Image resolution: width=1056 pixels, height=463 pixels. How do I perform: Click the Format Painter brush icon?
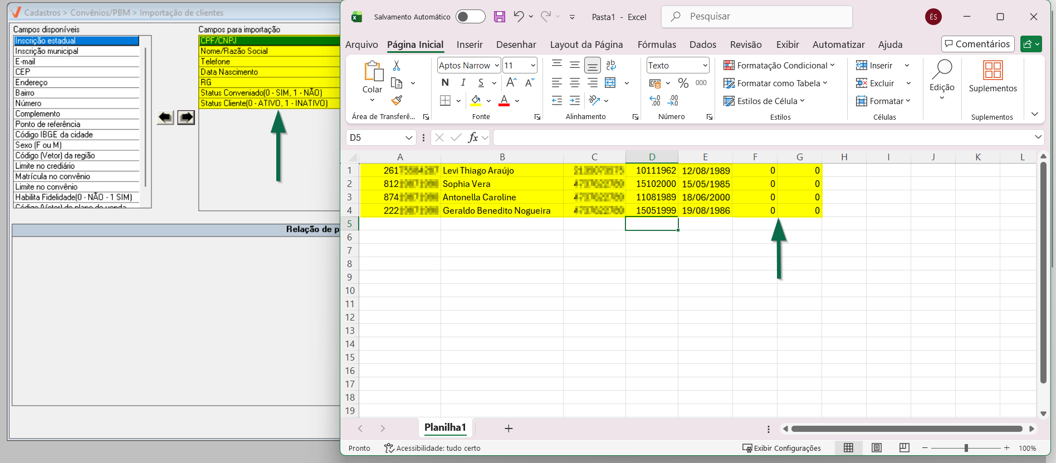click(397, 101)
